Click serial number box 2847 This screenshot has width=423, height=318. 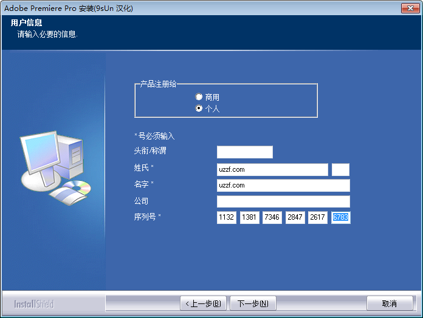tap(295, 217)
